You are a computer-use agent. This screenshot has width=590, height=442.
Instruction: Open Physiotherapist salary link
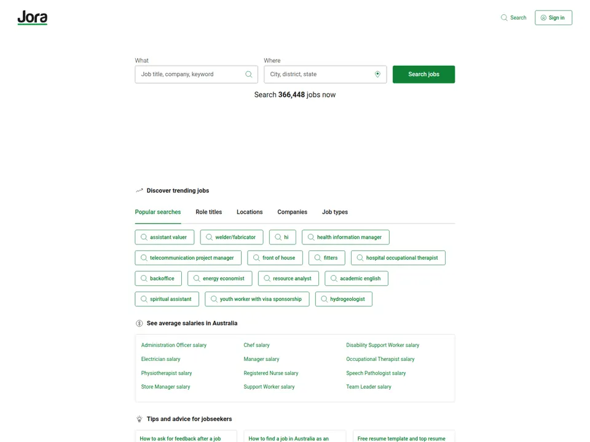point(167,373)
